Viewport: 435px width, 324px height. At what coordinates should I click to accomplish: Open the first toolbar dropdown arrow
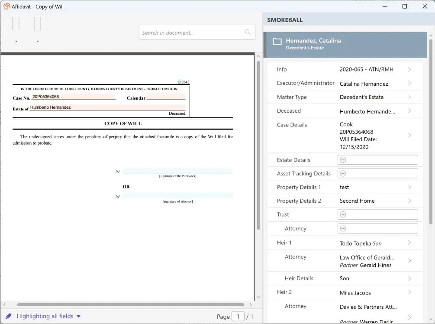[x=16, y=42]
